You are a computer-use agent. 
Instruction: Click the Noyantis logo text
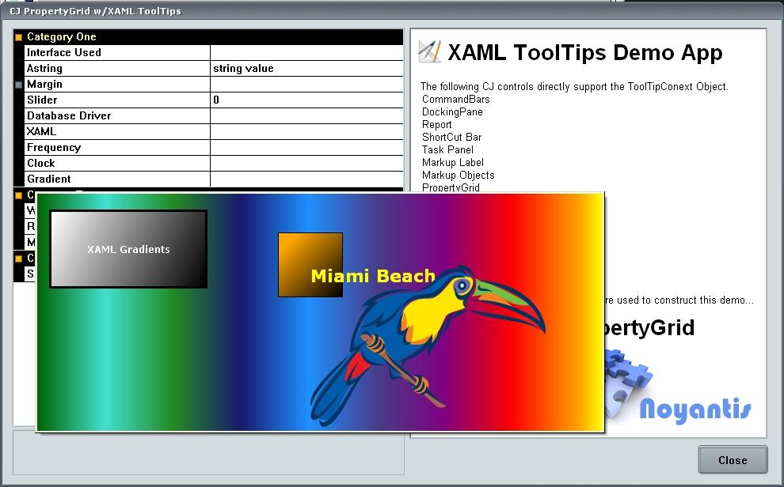[x=695, y=410]
